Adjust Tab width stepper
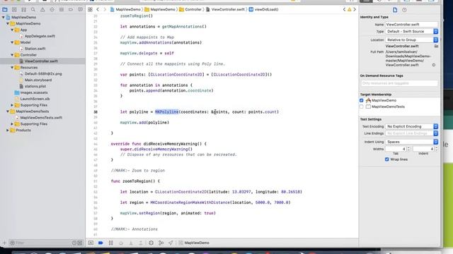Image resolution: width=453 pixels, height=254 pixels. tap(408, 149)
